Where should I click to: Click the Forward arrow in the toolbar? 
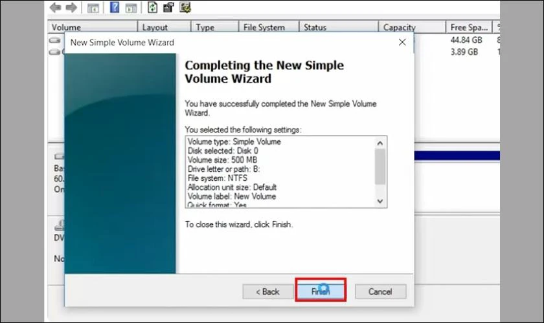[x=71, y=8]
